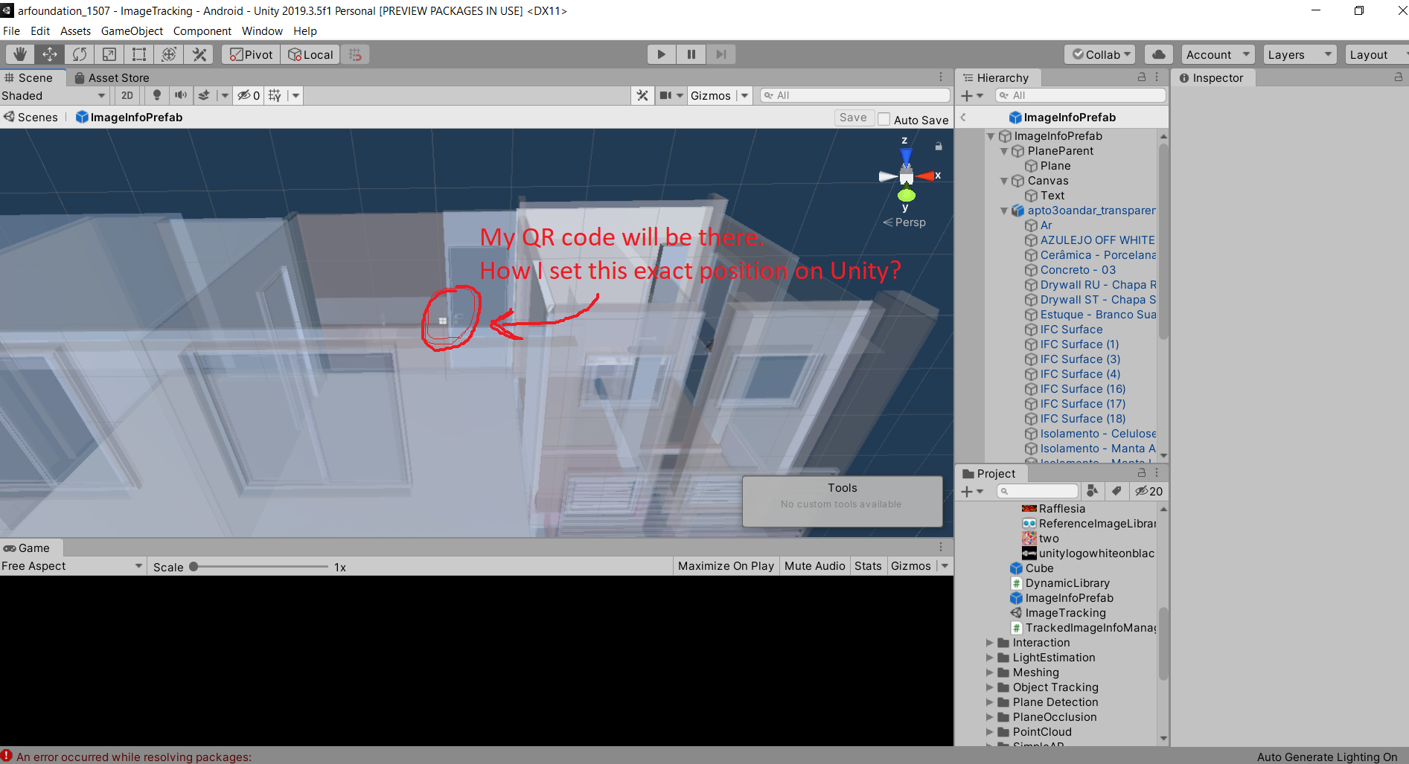Switch to the Game tab
1409x764 pixels.
point(31,548)
